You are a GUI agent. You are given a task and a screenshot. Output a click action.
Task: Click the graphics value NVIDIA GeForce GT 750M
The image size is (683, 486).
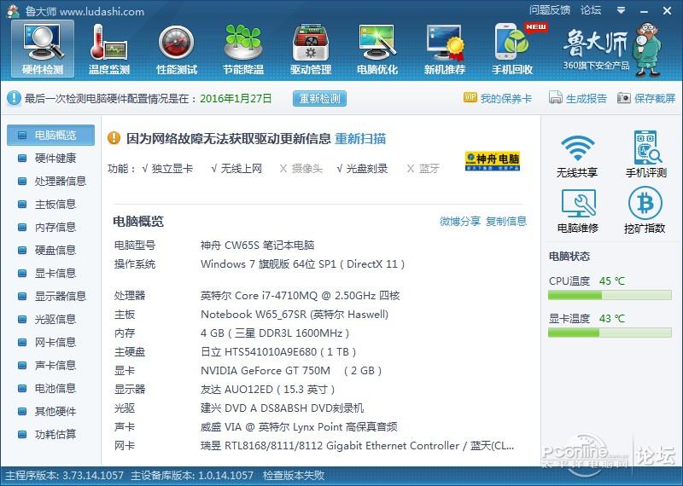click(291, 370)
